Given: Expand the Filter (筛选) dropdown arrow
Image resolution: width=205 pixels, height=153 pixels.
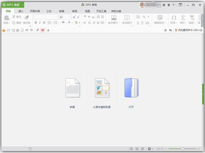Looking at the screenshot, I should 195,23.
